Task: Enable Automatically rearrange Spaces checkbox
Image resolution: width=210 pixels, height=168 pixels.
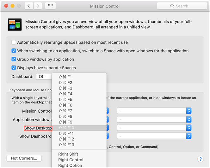Action: (x=14, y=42)
